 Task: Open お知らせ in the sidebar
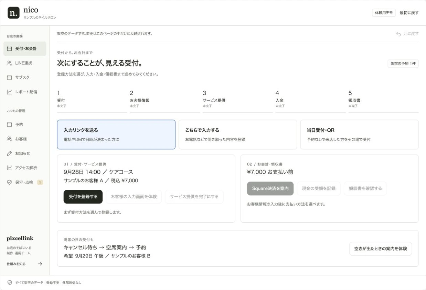[x=25, y=153]
